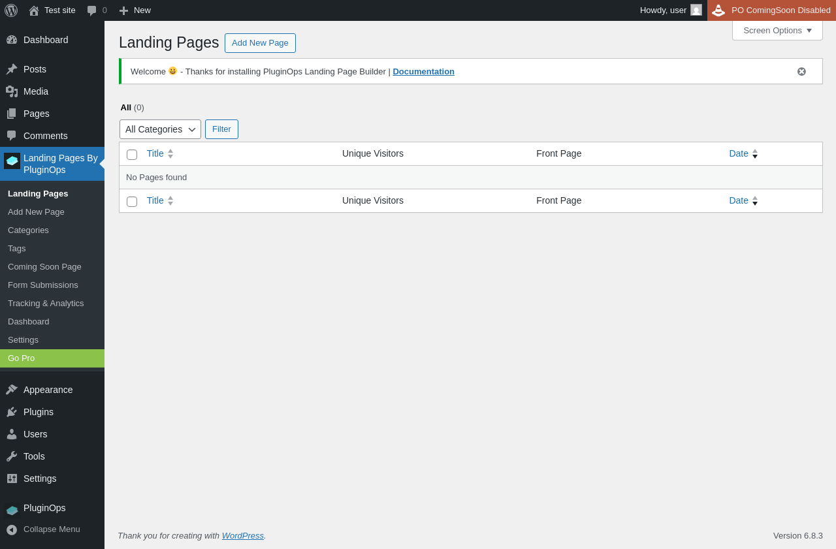Toggle the select-all checkbox in table header
836x549 pixels.
pos(132,155)
